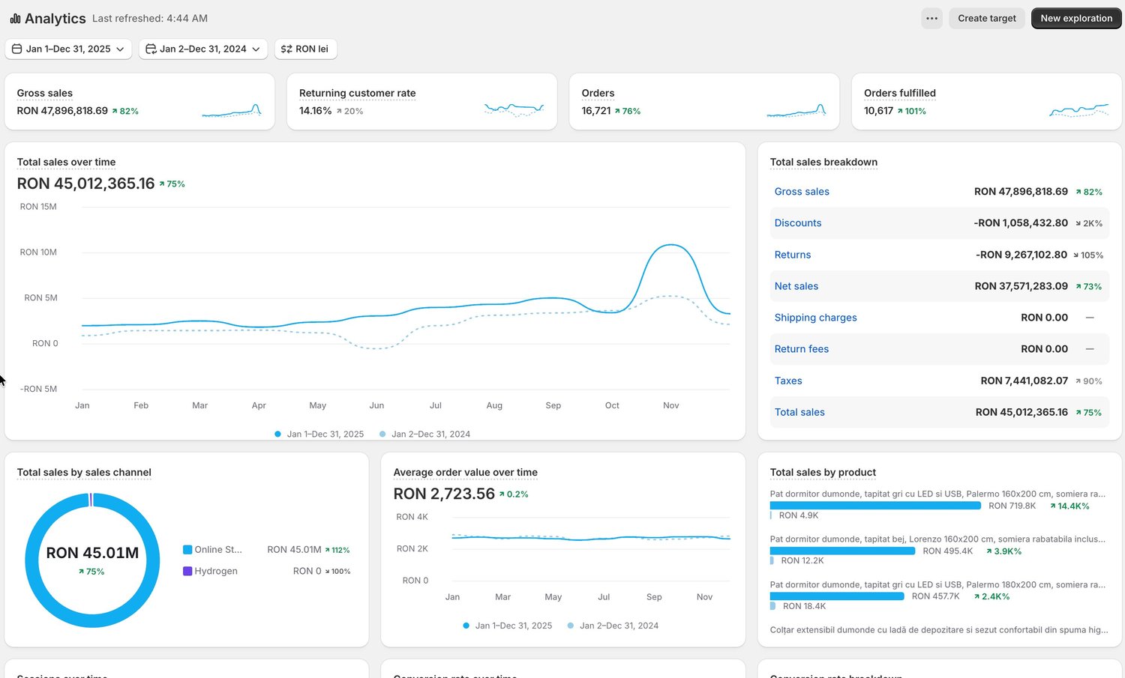This screenshot has height=678, width=1125.
Task: Click the purple Hydrogen legend swatch
Action: 187,571
